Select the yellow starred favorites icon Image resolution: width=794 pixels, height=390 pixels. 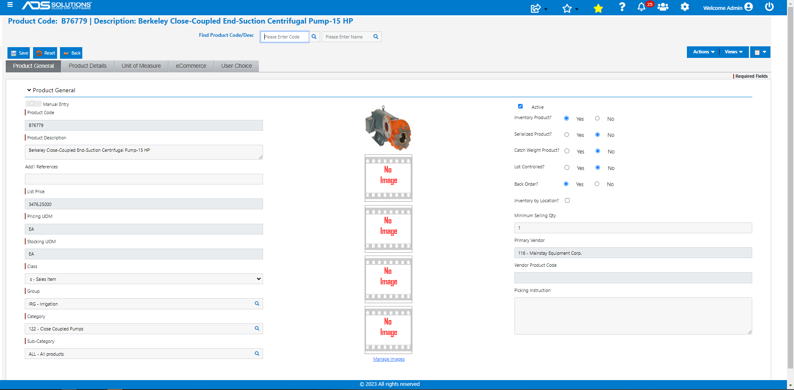(x=598, y=7)
